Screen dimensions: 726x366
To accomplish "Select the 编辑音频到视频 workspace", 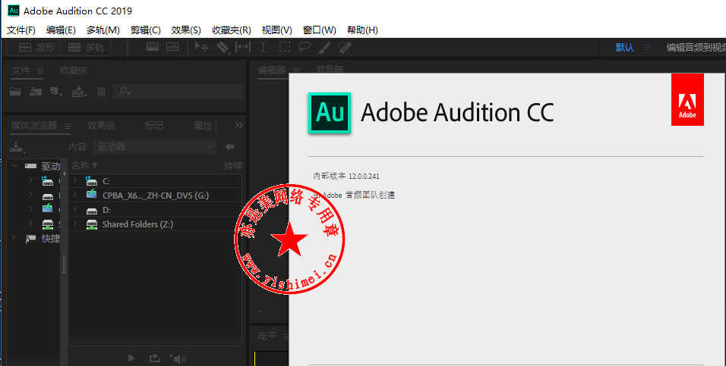I will tap(696, 47).
